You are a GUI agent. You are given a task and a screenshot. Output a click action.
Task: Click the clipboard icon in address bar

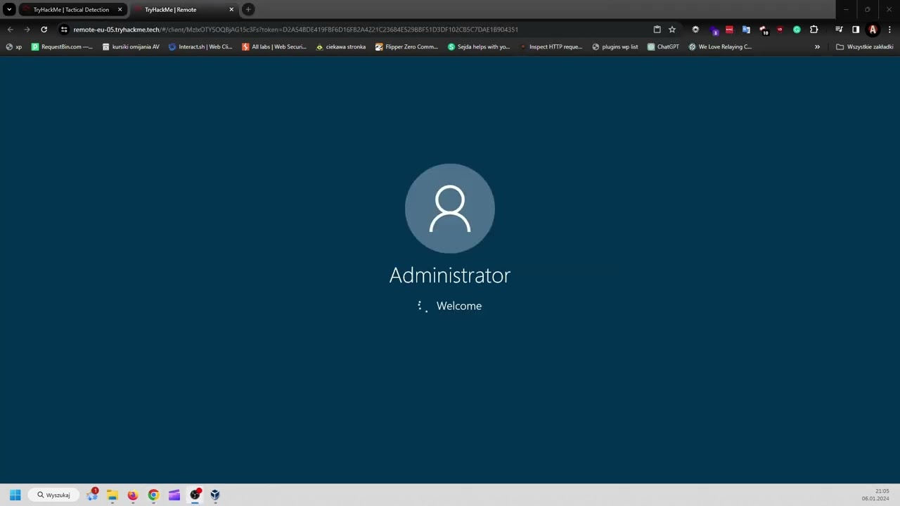657,30
